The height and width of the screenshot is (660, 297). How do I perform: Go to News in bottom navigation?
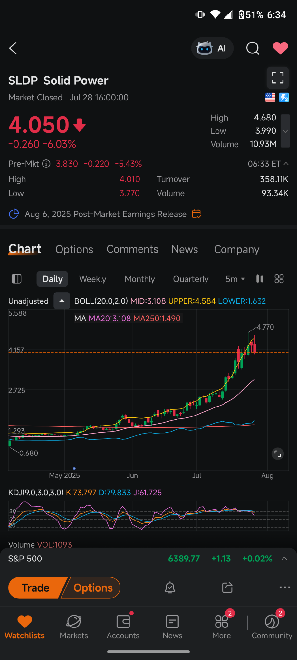click(172, 627)
